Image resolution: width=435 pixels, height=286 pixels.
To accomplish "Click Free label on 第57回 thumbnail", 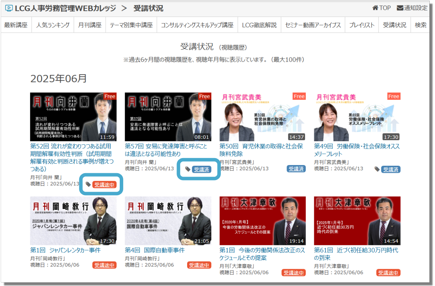I will [205, 96].
